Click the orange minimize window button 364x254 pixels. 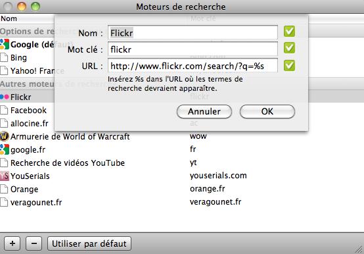(22, 7)
